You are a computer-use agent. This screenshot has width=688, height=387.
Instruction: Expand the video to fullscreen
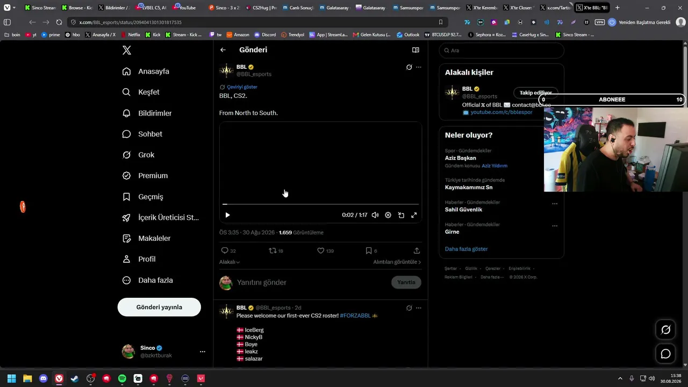click(414, 215)
